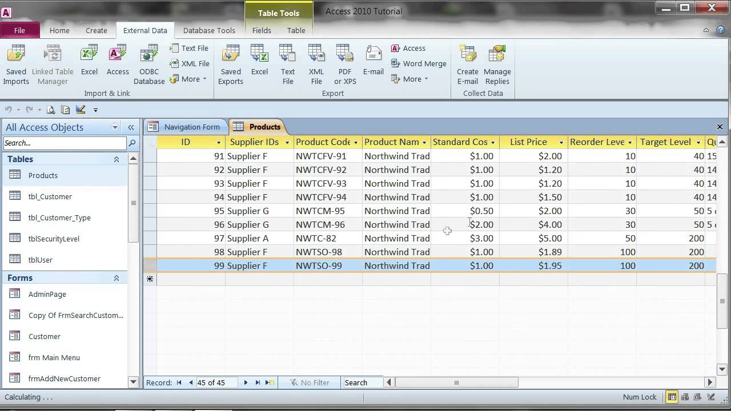Click Create E-mail in Collect Data
This screenshot has height=411, width=731.
(x=468, y=66)
